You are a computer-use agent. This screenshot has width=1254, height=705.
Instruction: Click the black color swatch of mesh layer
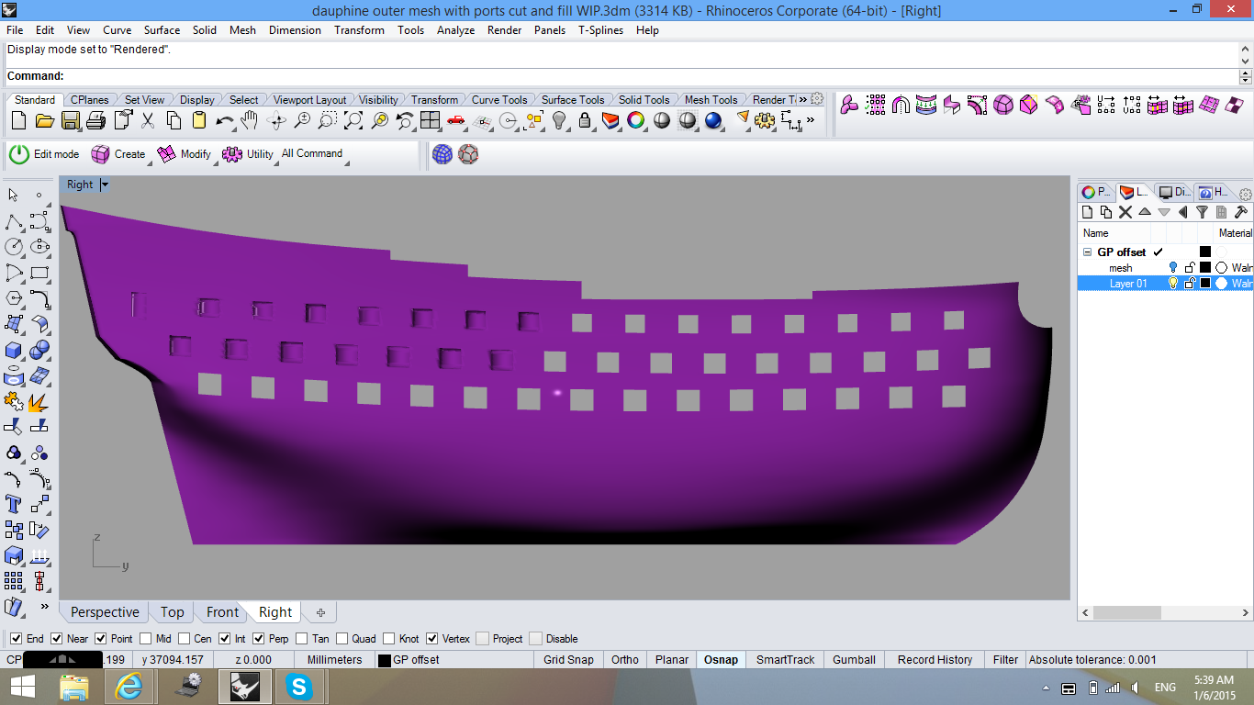click(x=1205, y=268)
